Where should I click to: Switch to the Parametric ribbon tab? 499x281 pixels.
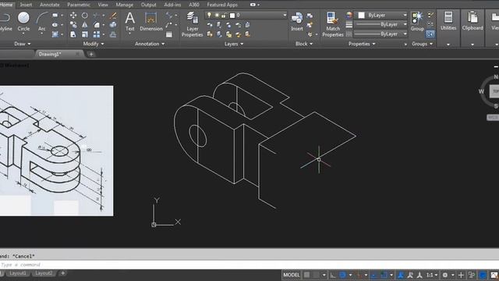coord(79,5)
